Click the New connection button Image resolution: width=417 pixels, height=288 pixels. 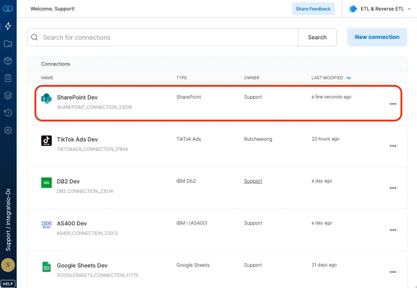(377, 37)
